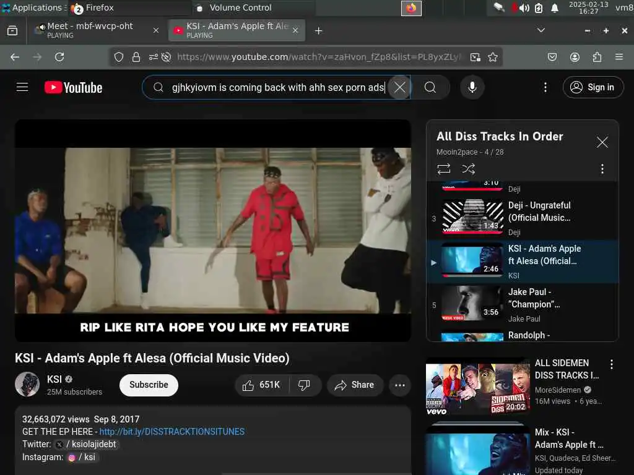View site security lock information

click(136, 57)
